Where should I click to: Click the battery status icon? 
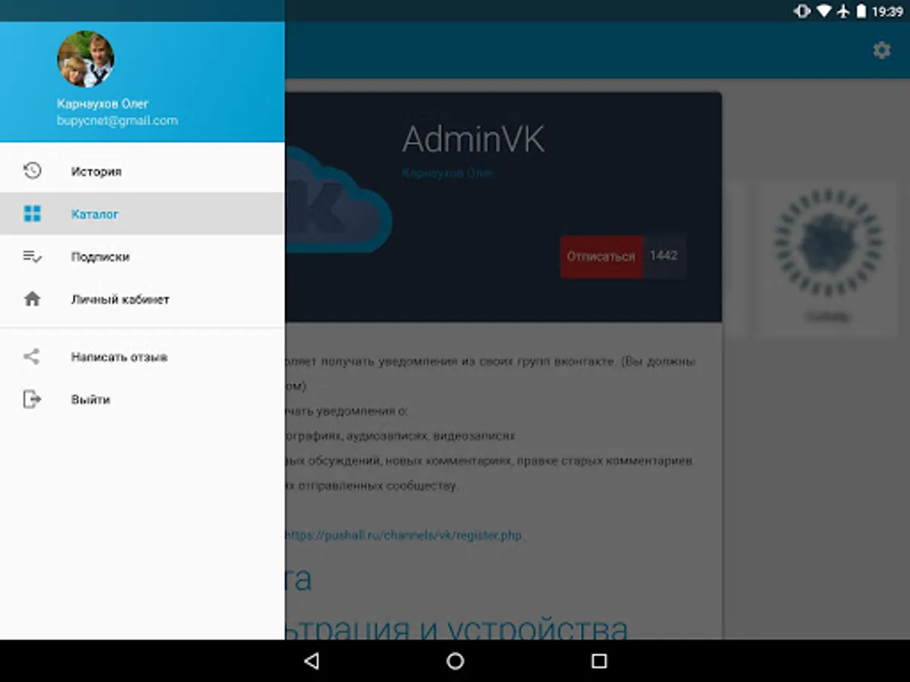861,11
